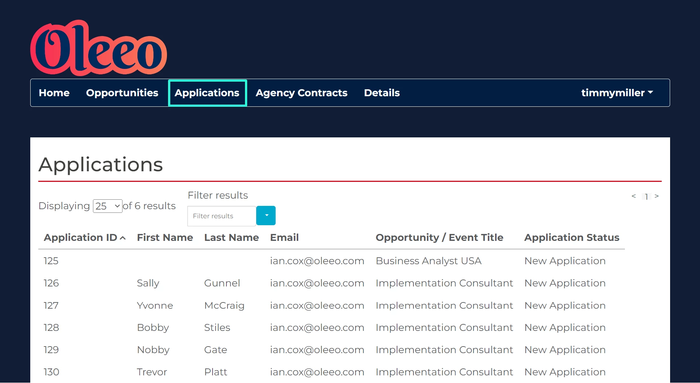Click into the Filter results field
The height and width of the screenshot is (383, 700).
221,216
